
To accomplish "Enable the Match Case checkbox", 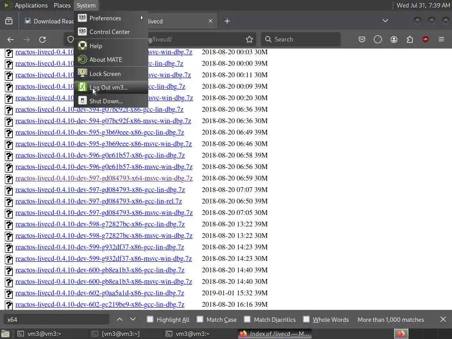I will (x=200, y=320).
